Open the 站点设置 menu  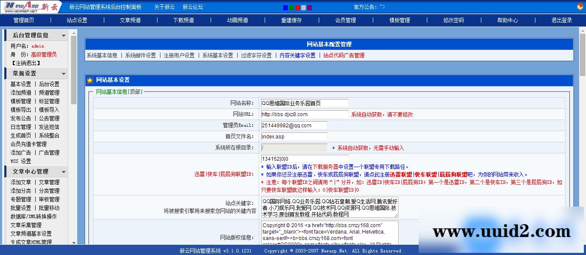[78, 20]
